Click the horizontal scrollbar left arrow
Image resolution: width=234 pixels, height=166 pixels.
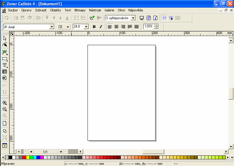80,151
